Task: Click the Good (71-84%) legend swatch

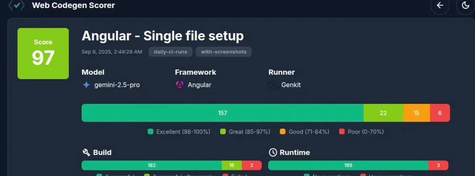Action: (283, 132)
